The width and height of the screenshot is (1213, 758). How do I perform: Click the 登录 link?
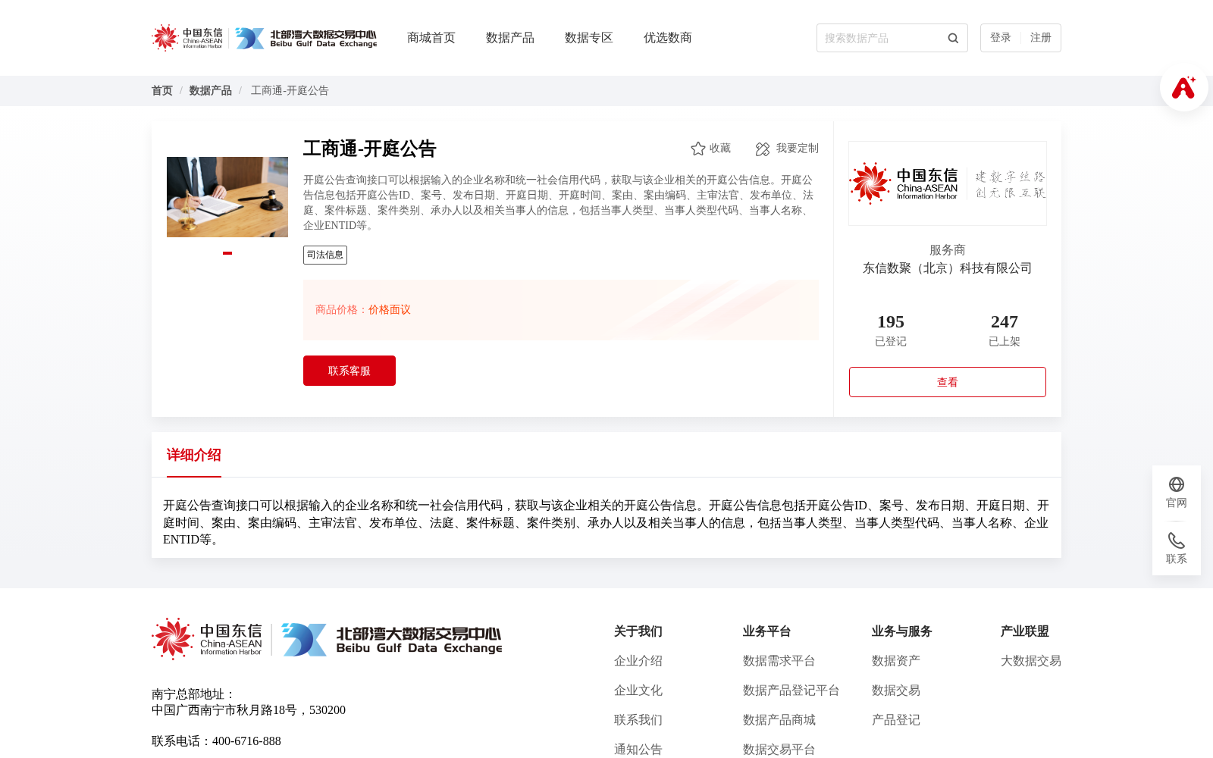point(1001,38)
